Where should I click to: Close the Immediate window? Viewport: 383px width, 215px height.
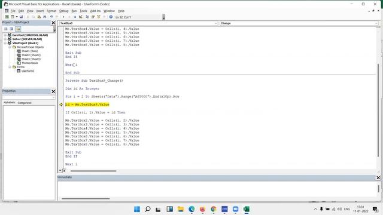[x=378, y=178]
